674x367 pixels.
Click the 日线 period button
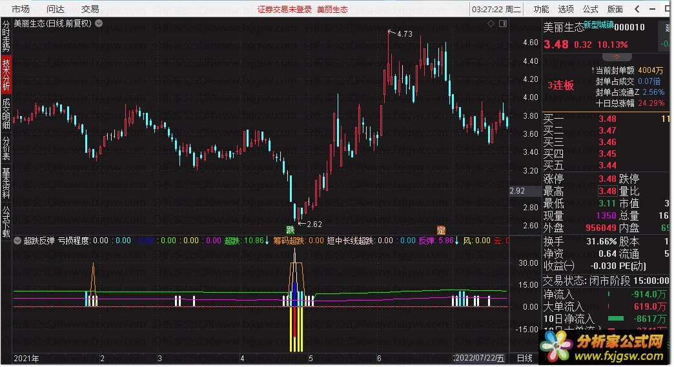pyautogui.click(x=524, y=359)
